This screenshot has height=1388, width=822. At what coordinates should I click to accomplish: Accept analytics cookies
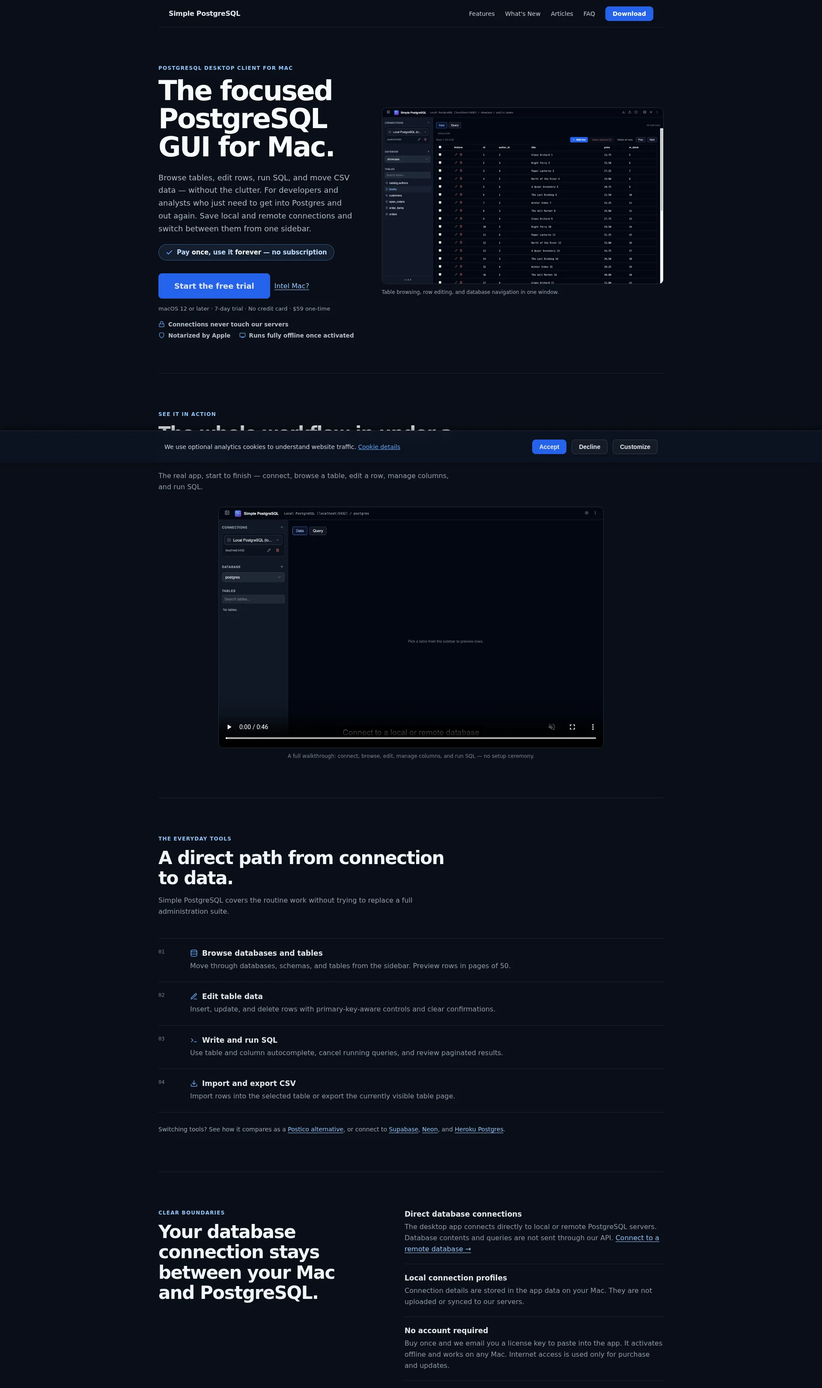pyautogui.click(x=549, y=447)
